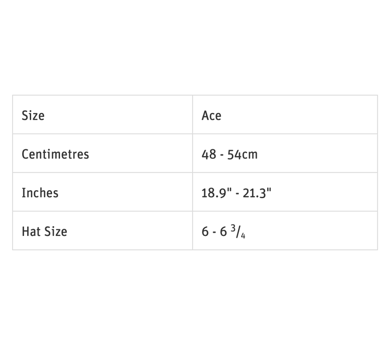Click the "Centimetres" row label
Screen dimensions: 391x345
tap(55, 154)
